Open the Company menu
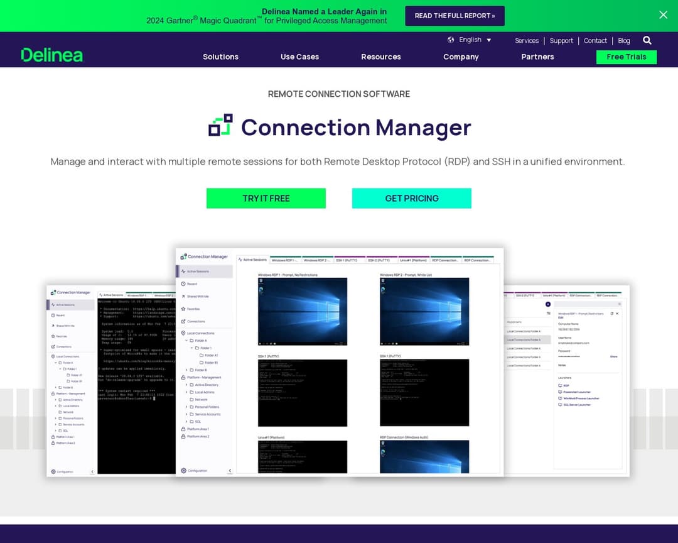This screenshot has height=543, width=678. pos(461,57)
